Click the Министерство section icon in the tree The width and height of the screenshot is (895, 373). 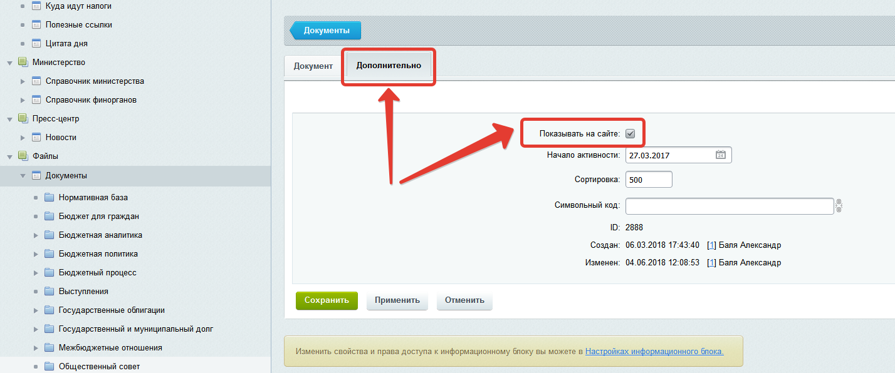tap(23, 62)
